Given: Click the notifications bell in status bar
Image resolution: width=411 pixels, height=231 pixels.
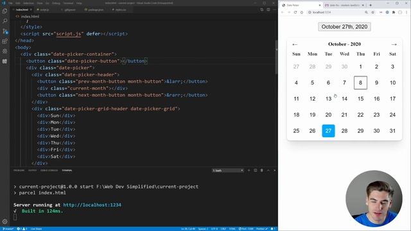Looking at the screenshot, I should (x=272, y=228).
